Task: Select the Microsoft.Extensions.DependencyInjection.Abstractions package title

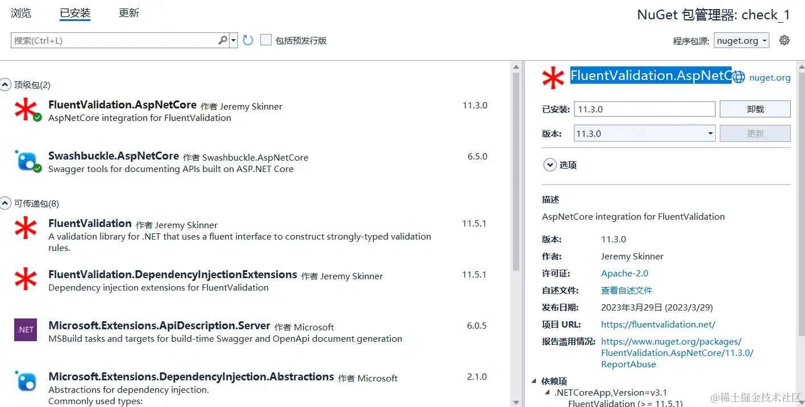Action: pyautogui.click(x=191, y=376)
